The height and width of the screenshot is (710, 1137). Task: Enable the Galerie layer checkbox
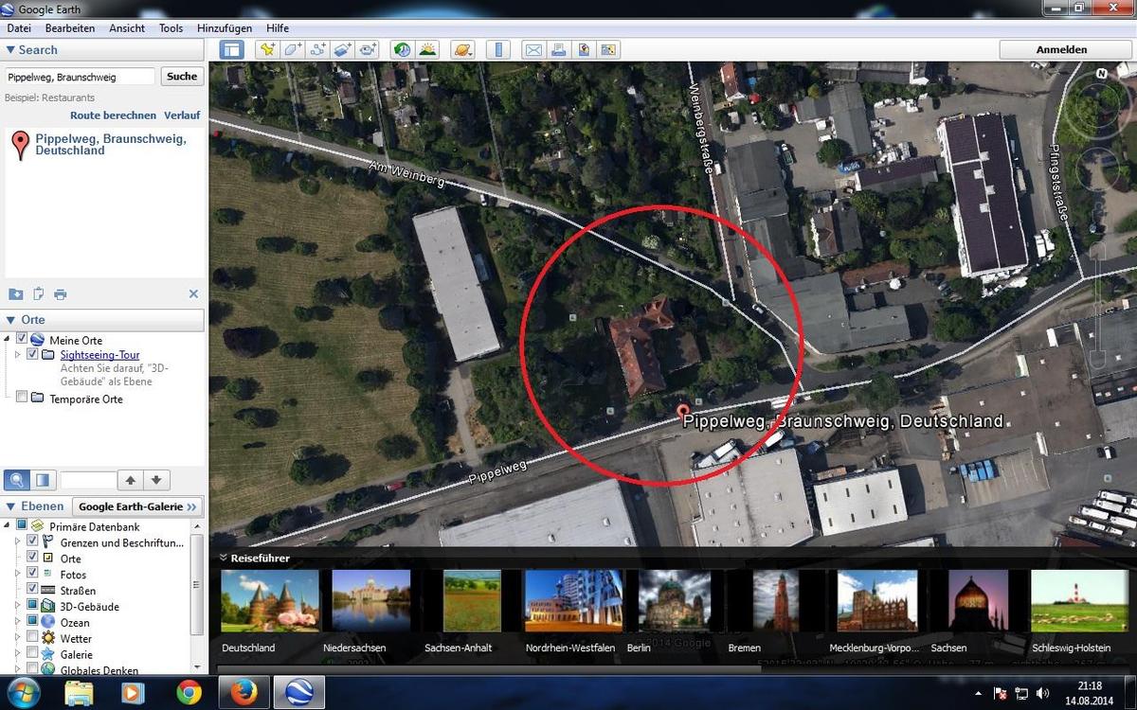click(32, 654)
